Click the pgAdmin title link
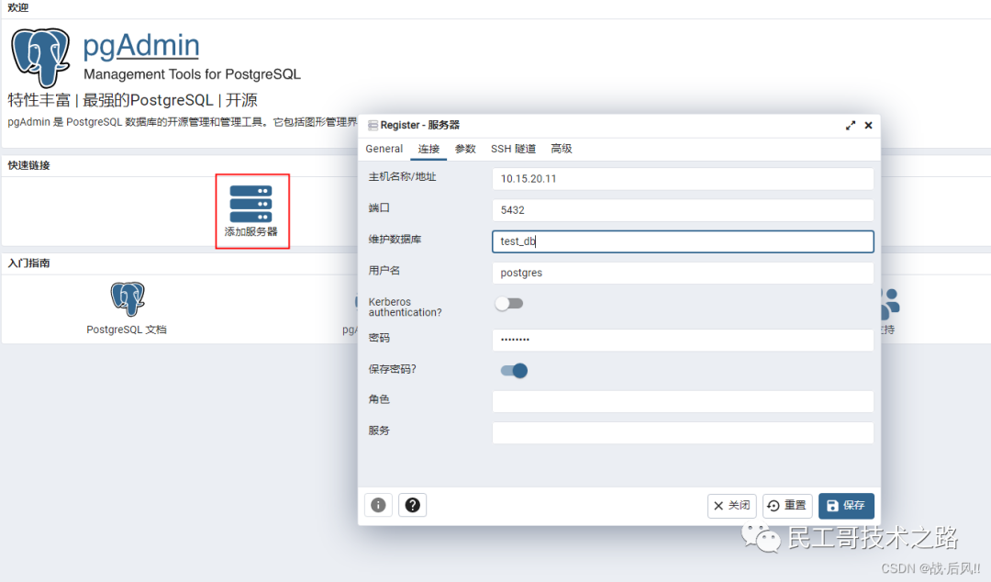The width and height of the screenshot is (991, 582). point(141,46)
